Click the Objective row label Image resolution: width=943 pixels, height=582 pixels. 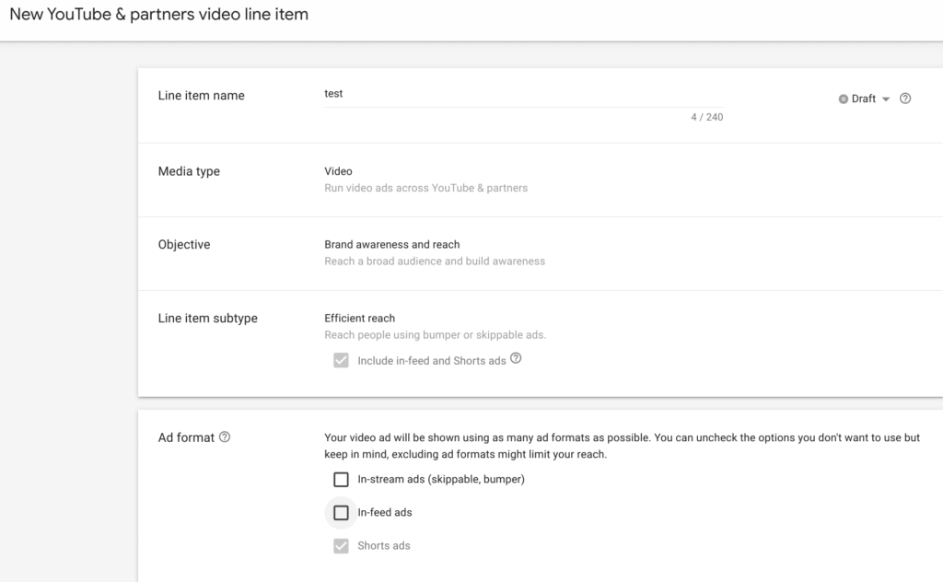(x=184, y=244)
